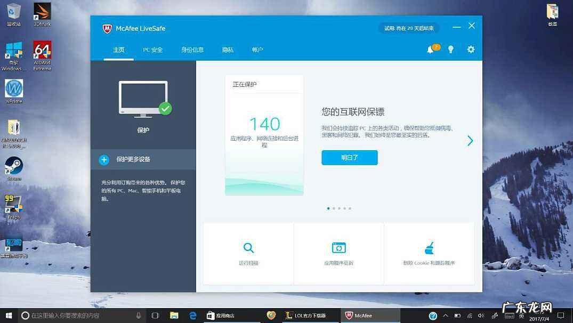Screen dimensions: 573x323
Task: Click the lightbulb tips icon
Action: tap(450, 49)
